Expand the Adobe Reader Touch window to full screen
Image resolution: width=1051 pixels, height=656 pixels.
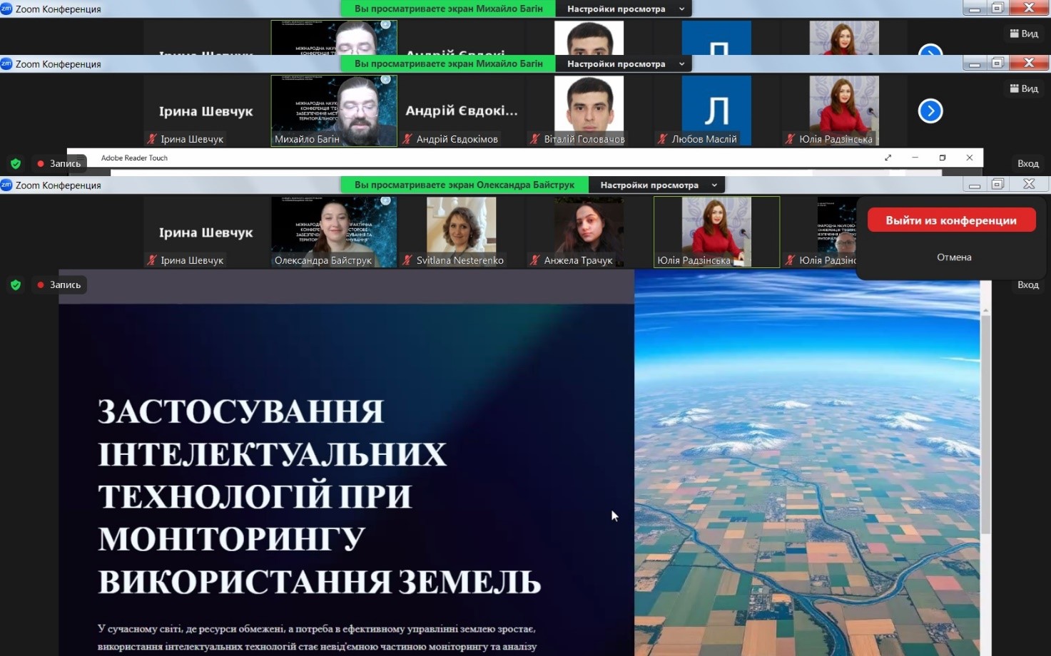pyautogui.click(x=888, y=158)
